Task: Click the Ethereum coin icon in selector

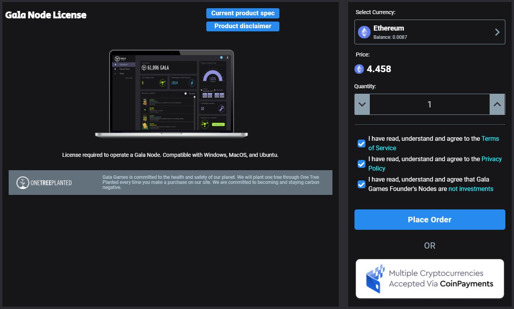Action: 364,32
